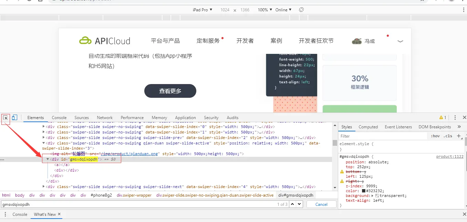Select What's New drawer tab
The image size is (467, 222).
(x=45, y=214)
